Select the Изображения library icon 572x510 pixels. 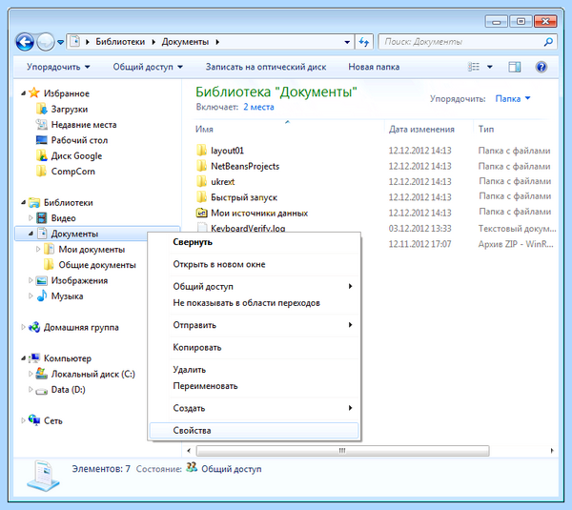point(42,280)
